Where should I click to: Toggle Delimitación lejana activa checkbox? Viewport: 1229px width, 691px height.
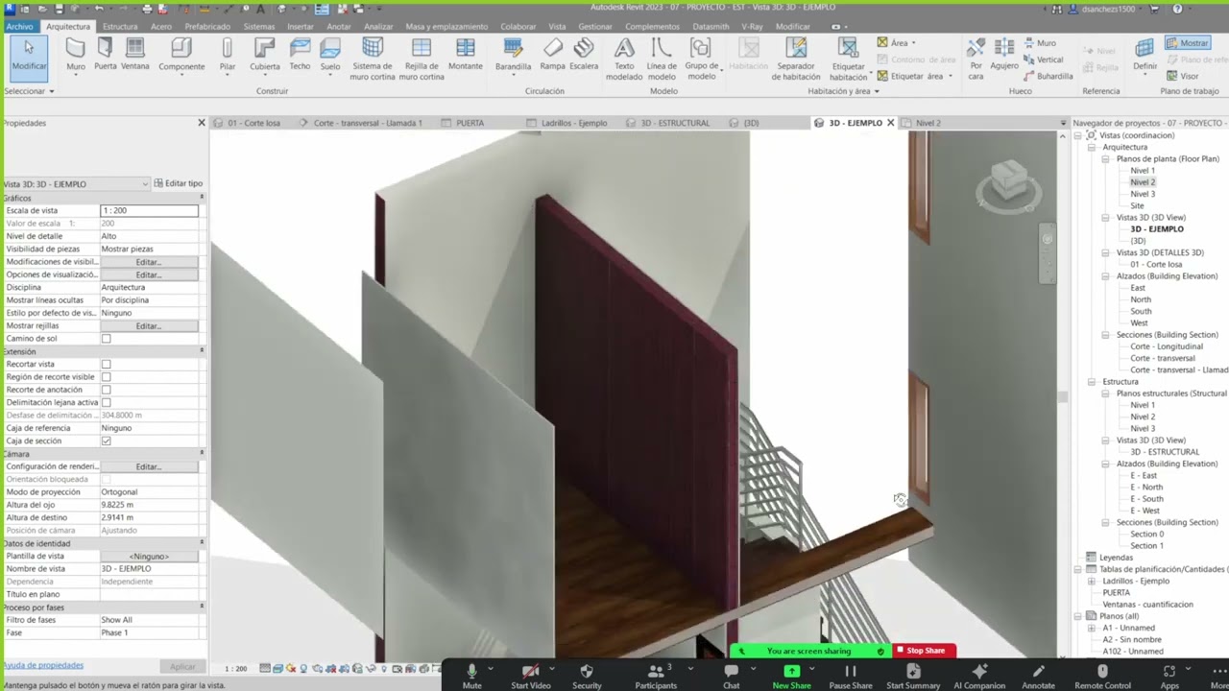click(x=107, y=403)
